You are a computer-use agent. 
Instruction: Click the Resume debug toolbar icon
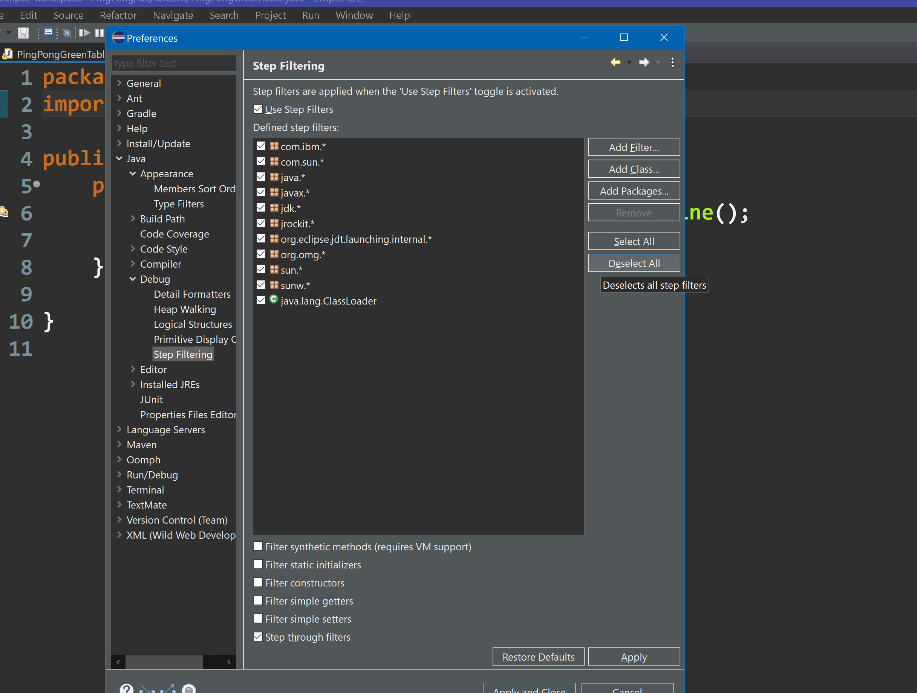pos(84,33)
